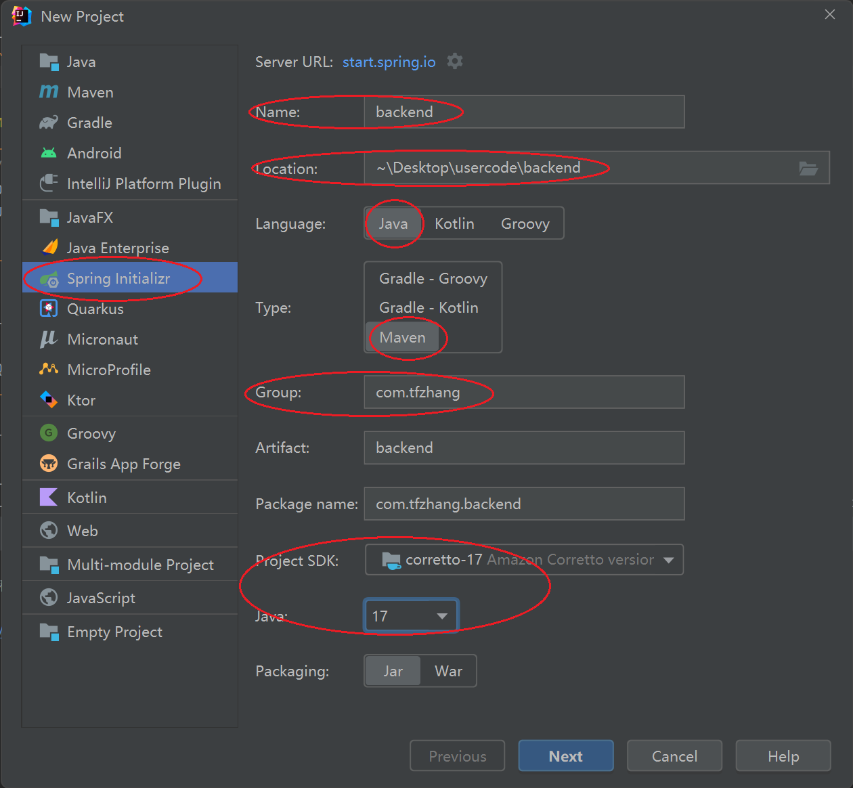Click the Java Enterprise icon
The image size is (853, 788).
(49, 247)
